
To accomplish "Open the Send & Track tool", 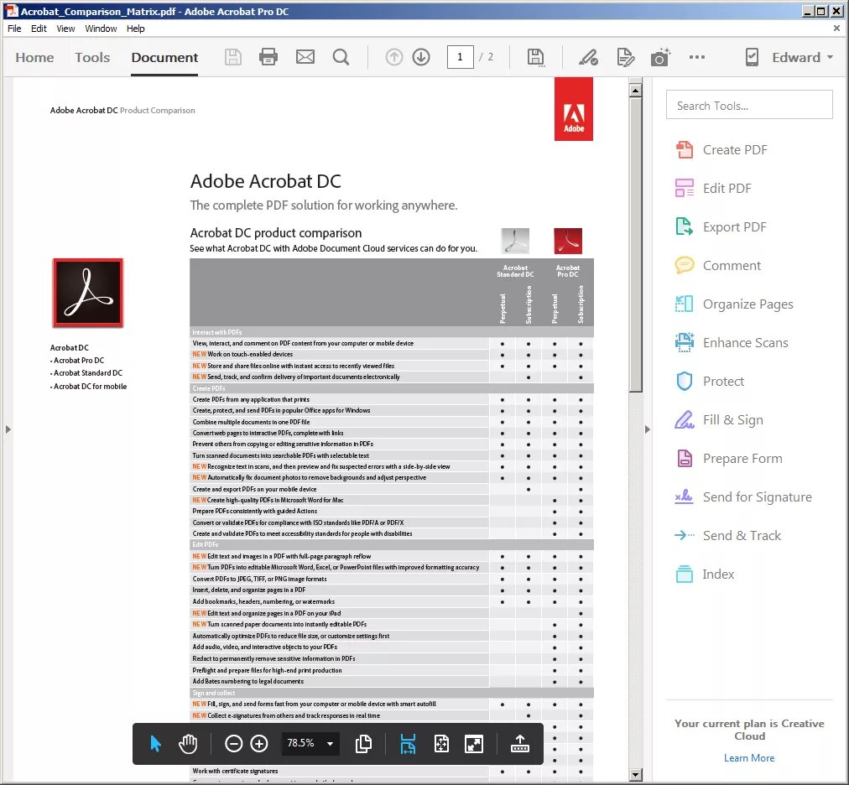I will click(x=728, y=535).
